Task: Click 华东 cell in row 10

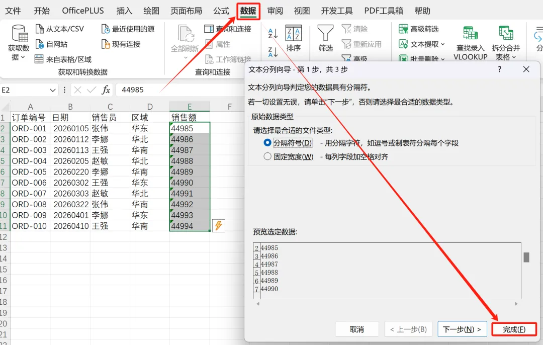Action: [x=150, y=215]
